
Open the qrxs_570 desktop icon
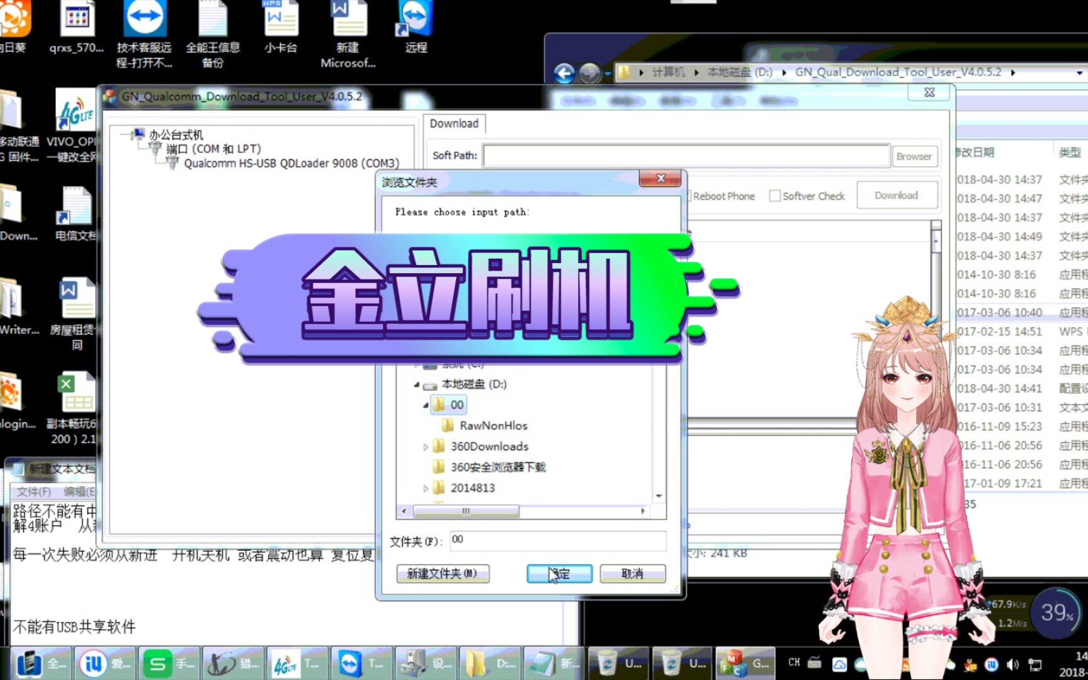[x=77, y=28]
